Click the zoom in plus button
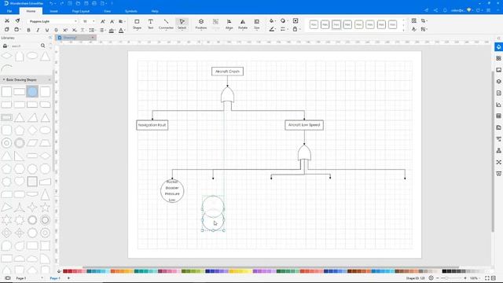Viewport: 503px width, 283px height. 465,278
